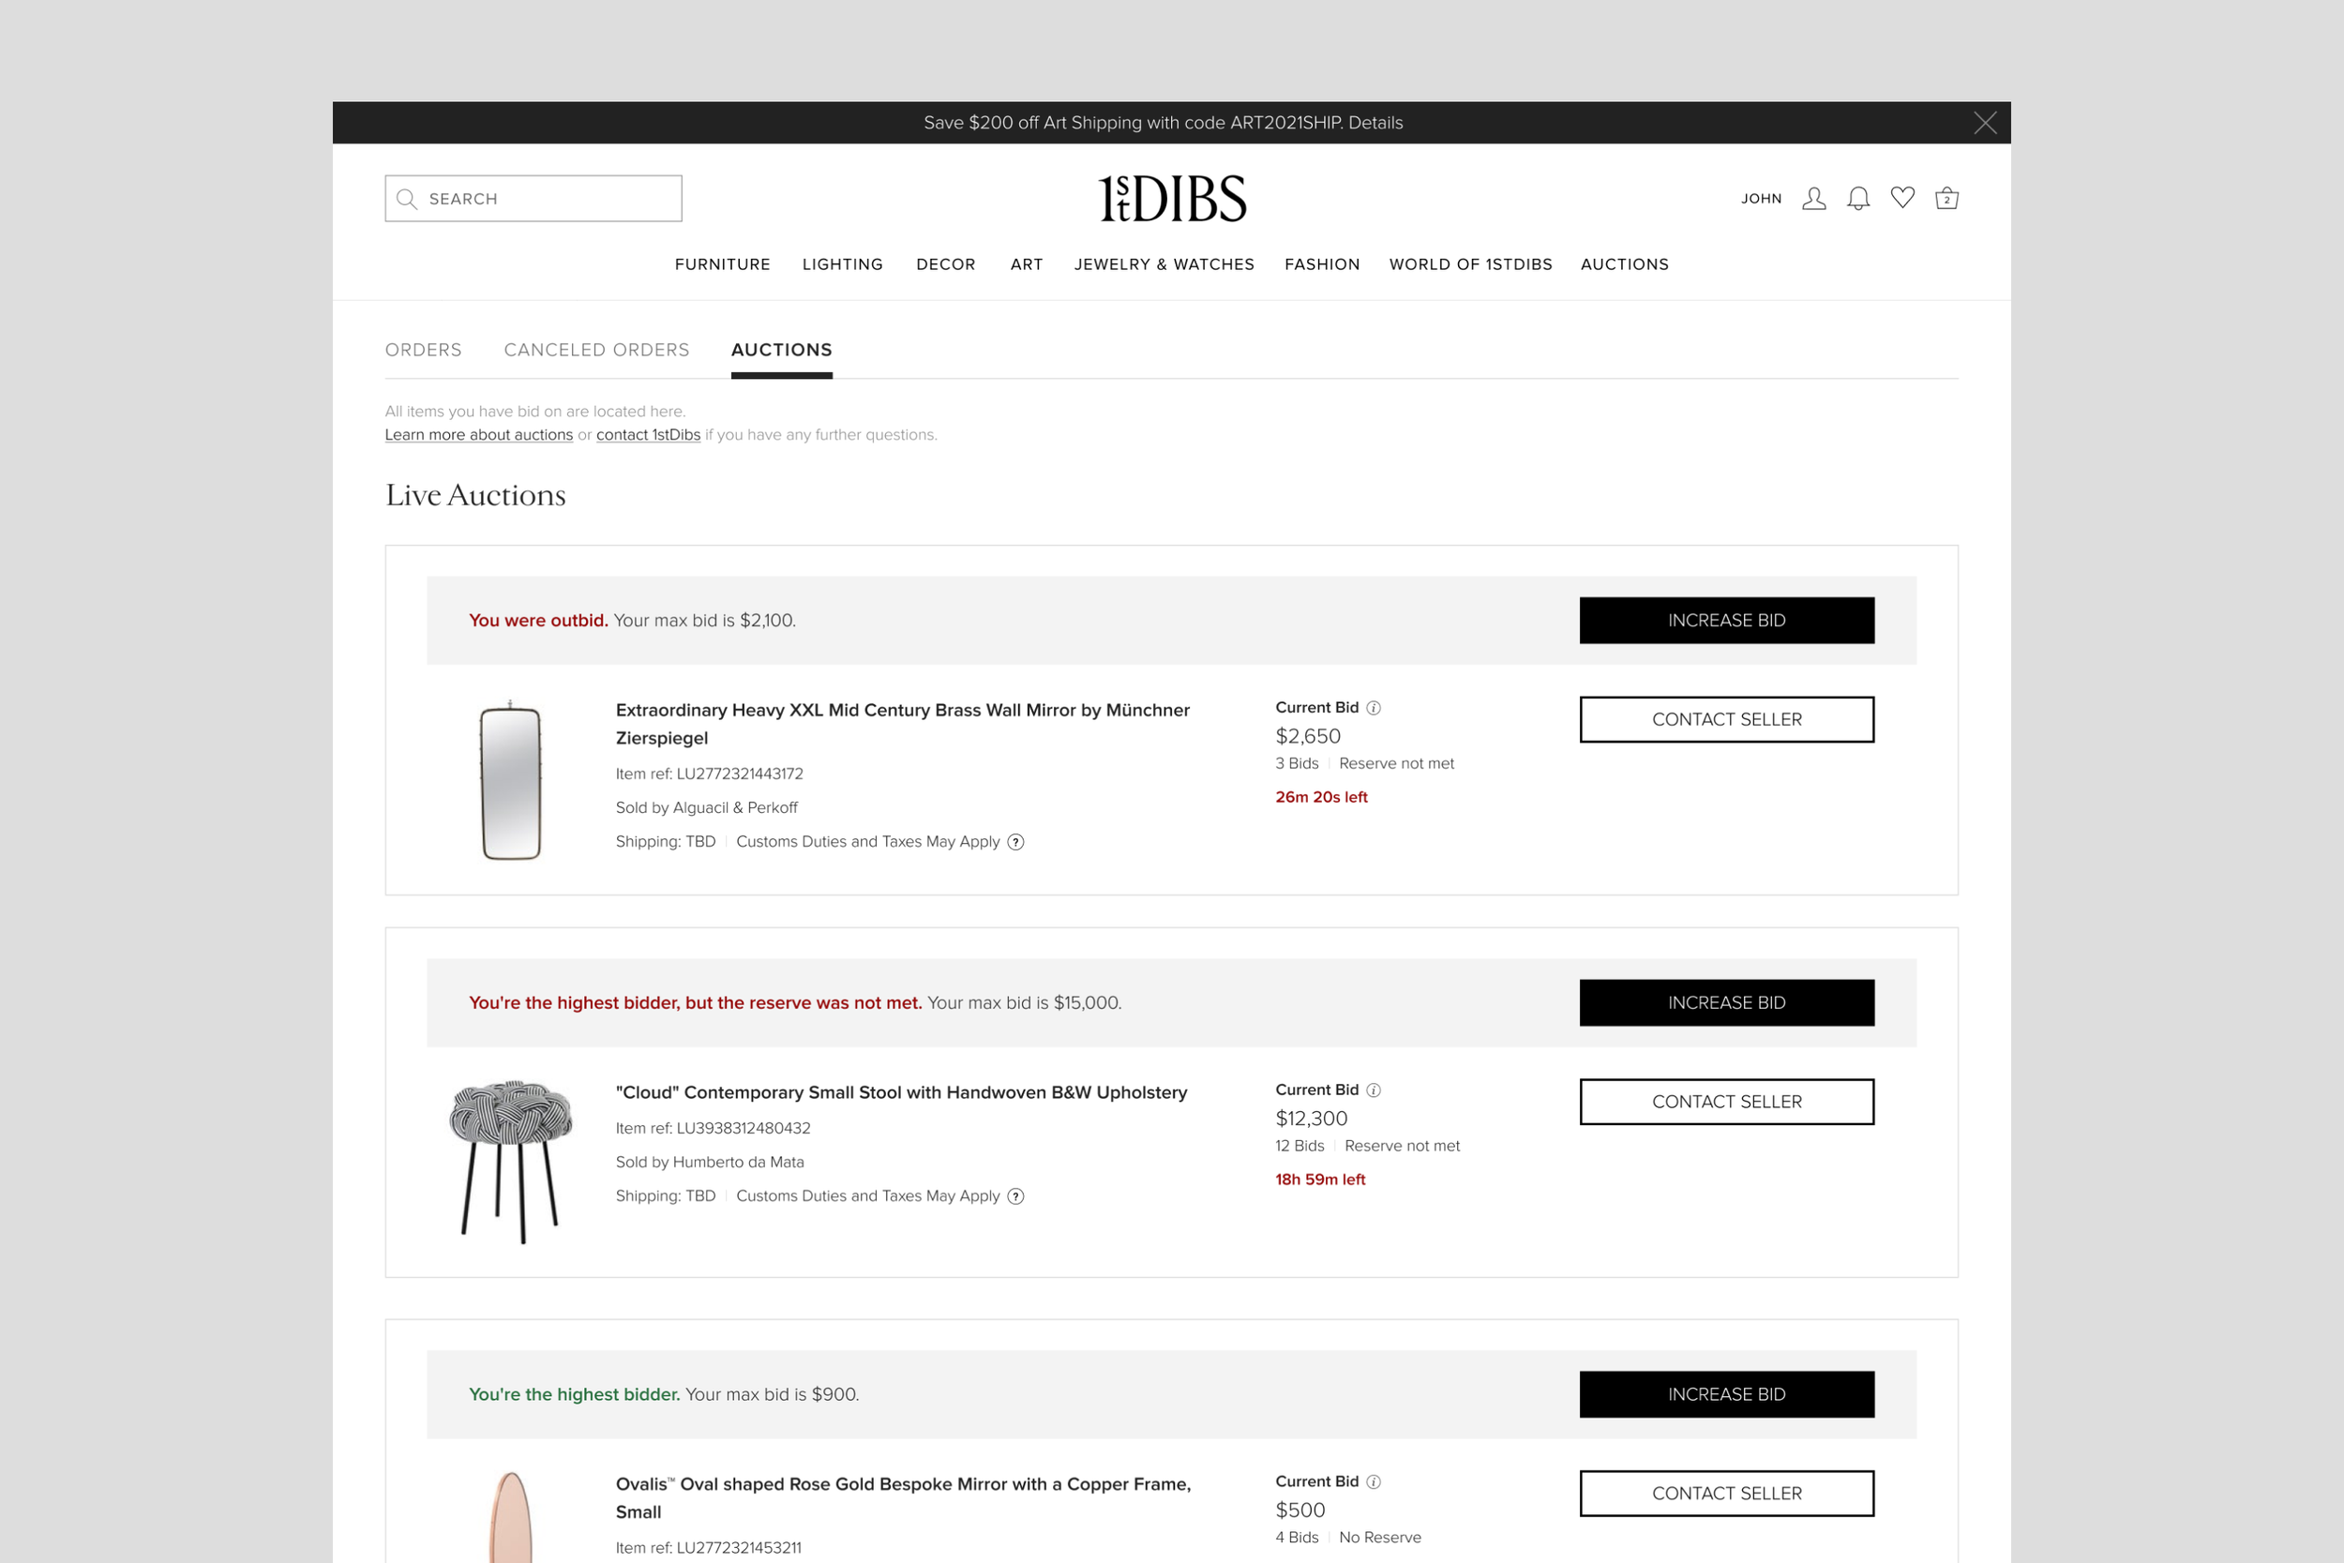Click the You were outbid message
The height and width of the screenshot is (1563, 2344).
[x=538, y=620]
